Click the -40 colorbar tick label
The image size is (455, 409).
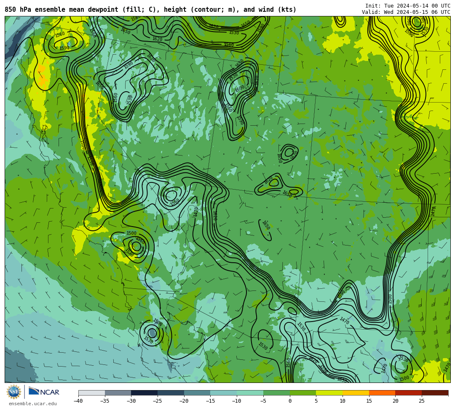click(78, 401)
